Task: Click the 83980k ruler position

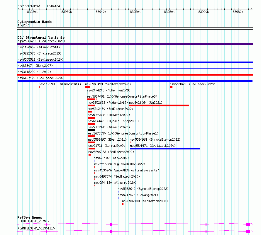Action: [x=238, y=12]
